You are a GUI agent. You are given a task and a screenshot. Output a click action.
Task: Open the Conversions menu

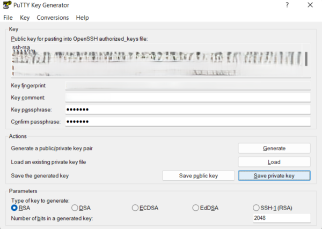coord(53,18)
